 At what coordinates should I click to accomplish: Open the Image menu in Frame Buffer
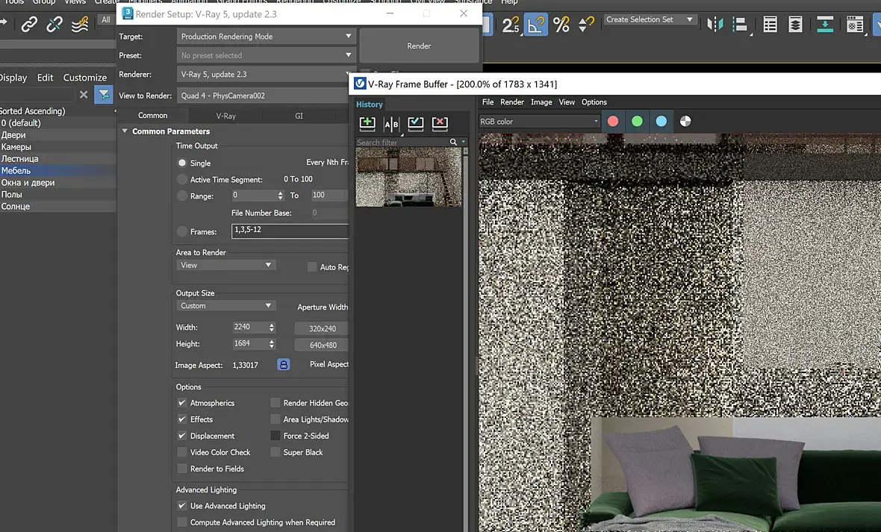[541, 102]
